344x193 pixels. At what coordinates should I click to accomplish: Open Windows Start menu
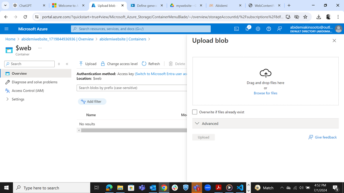pos(6,188)
